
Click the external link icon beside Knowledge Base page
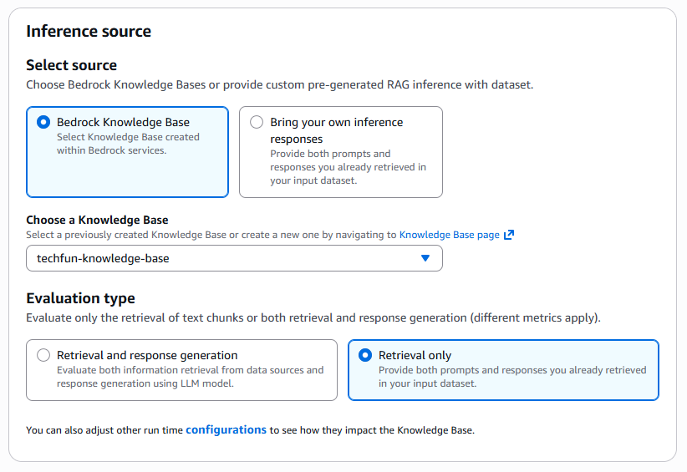(x=509, y=235)
